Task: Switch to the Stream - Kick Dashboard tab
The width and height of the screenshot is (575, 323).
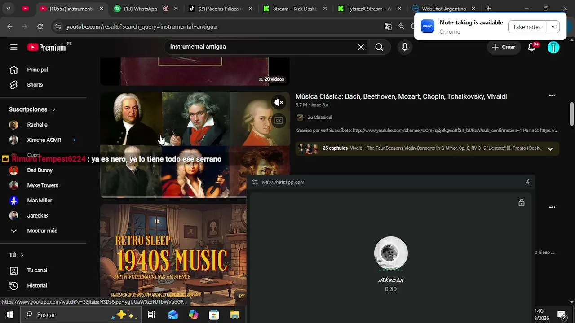Action: click(x=295, y=9)
